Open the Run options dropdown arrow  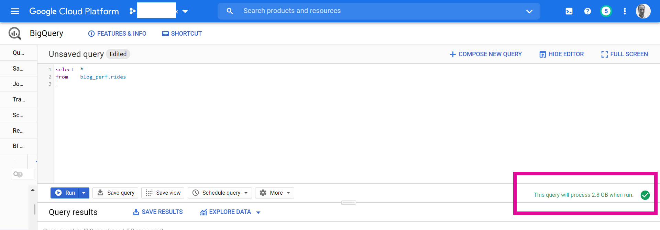84,193
